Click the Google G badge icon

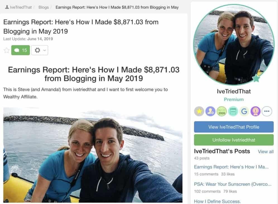click(x=244, y=111)
